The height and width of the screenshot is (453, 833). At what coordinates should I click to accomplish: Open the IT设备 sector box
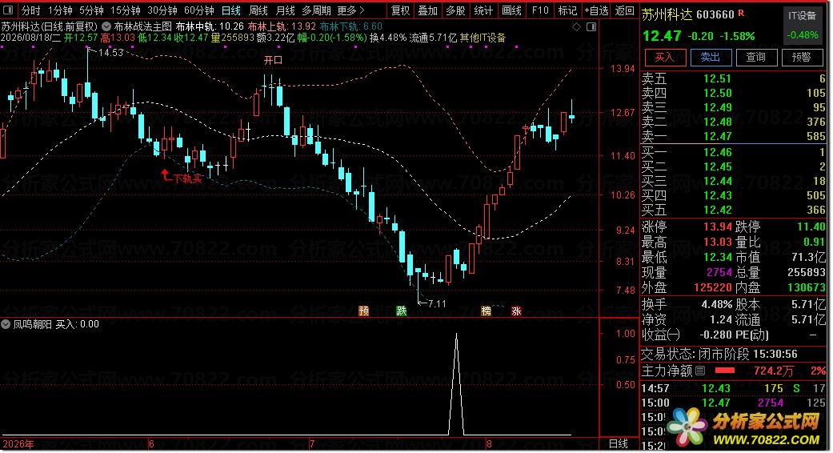pos(802,25)
